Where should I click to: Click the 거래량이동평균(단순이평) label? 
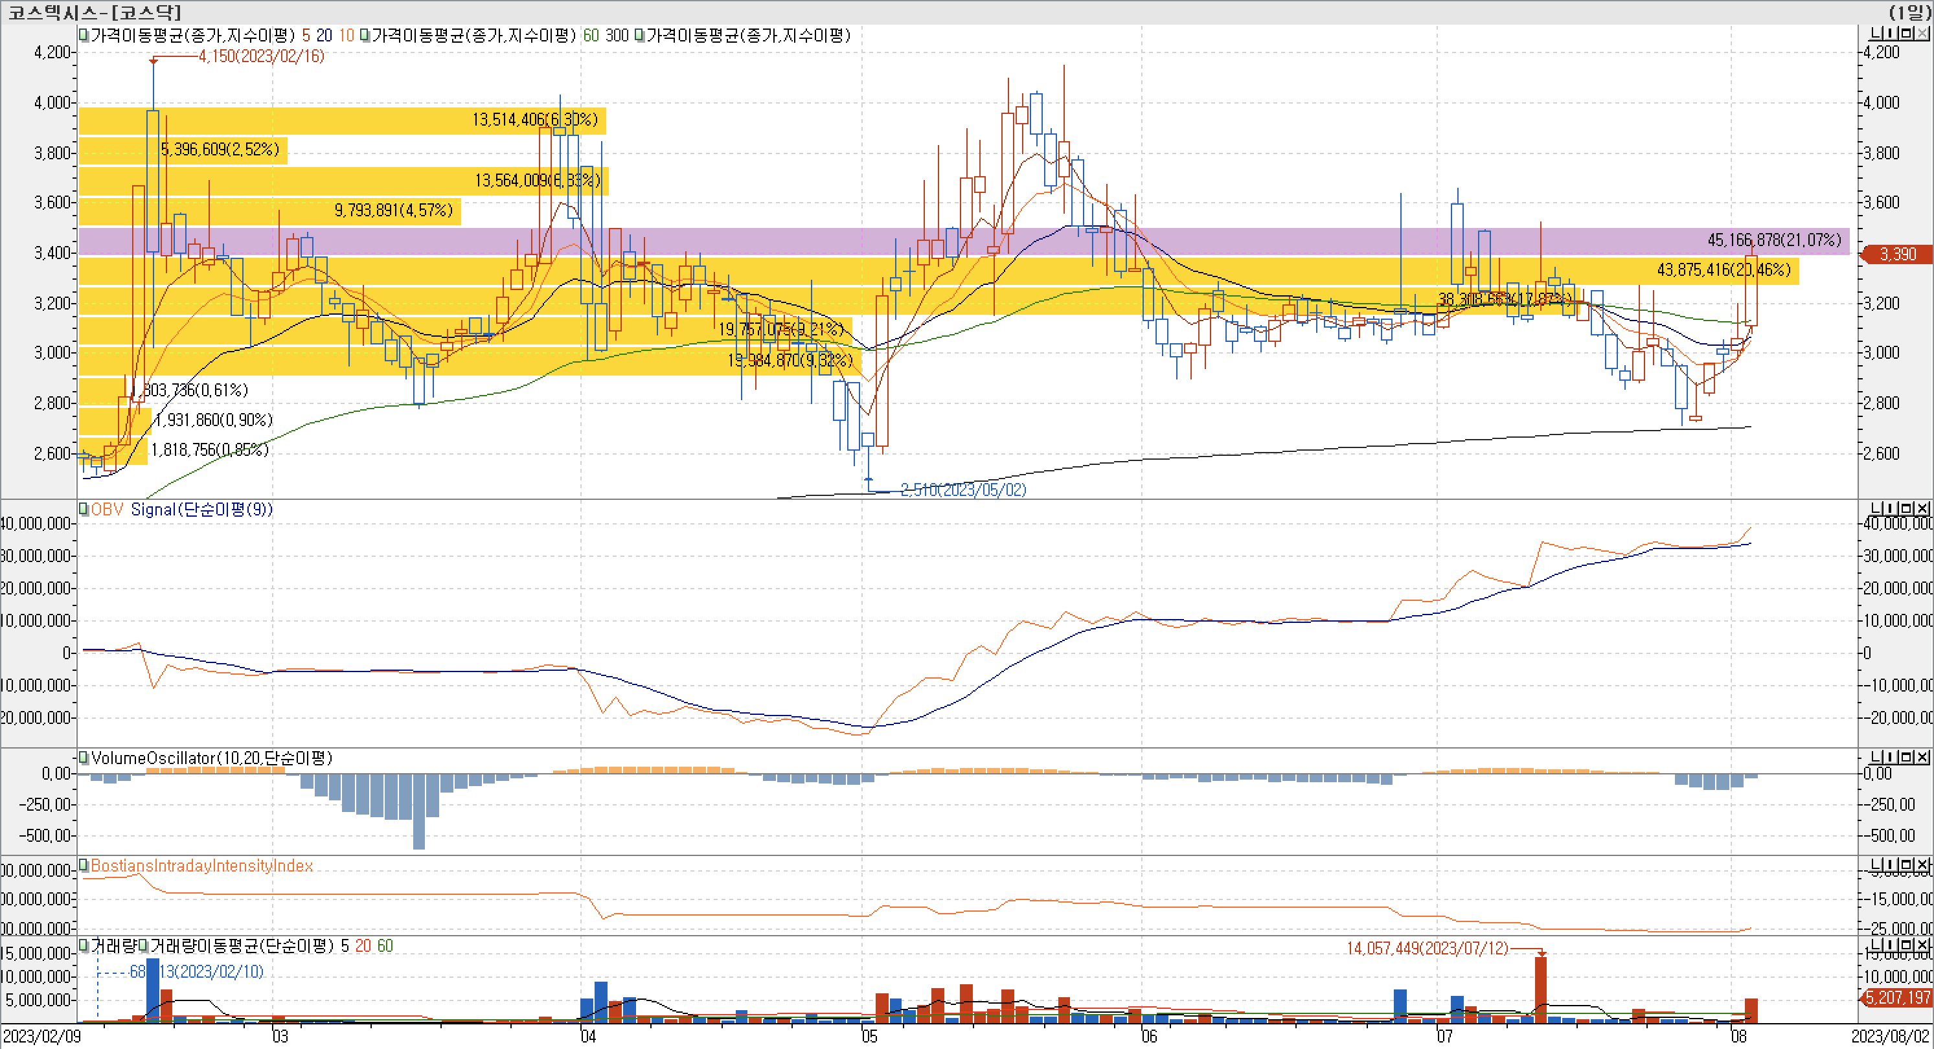click(x=242, y=945)
